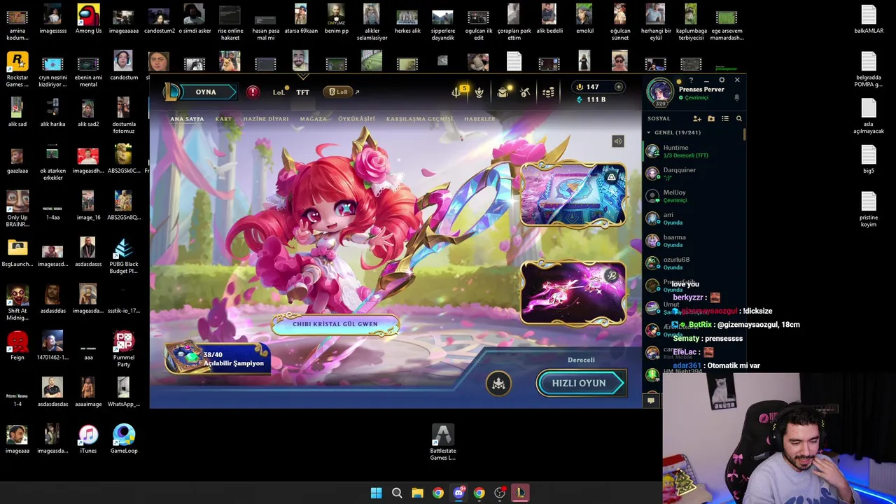Open the KARŞILAŞMA GEÇMİŞİ tab
The image size is (896, 504).
pos(419,119)
